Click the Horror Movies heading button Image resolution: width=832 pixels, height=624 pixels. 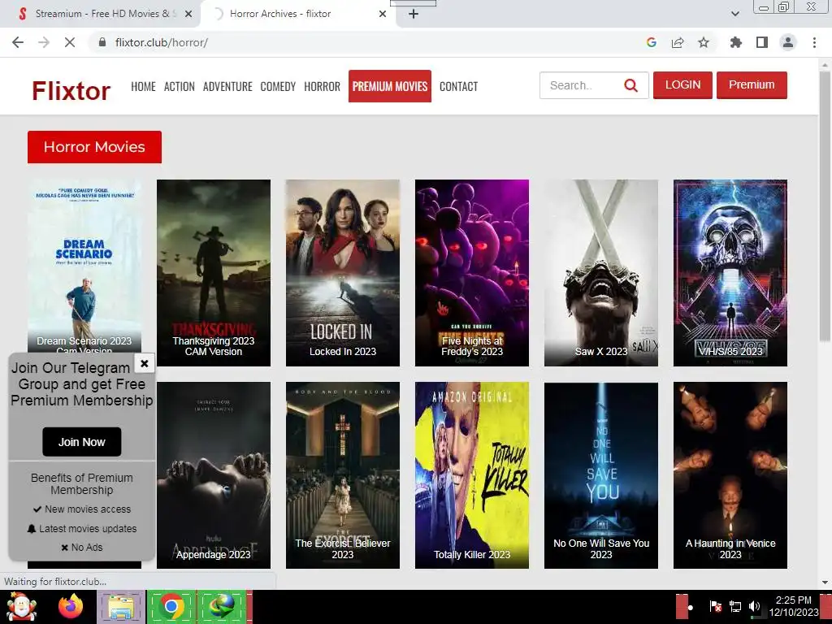click(x=94, y=147)
